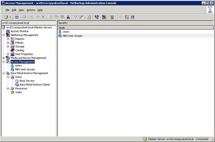Click the Copy toolbar icon

57,17
